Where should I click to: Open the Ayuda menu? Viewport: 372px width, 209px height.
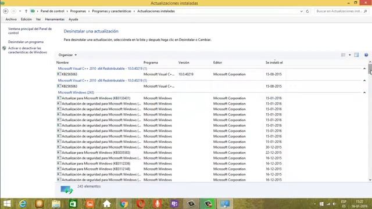tap(73, 19)
